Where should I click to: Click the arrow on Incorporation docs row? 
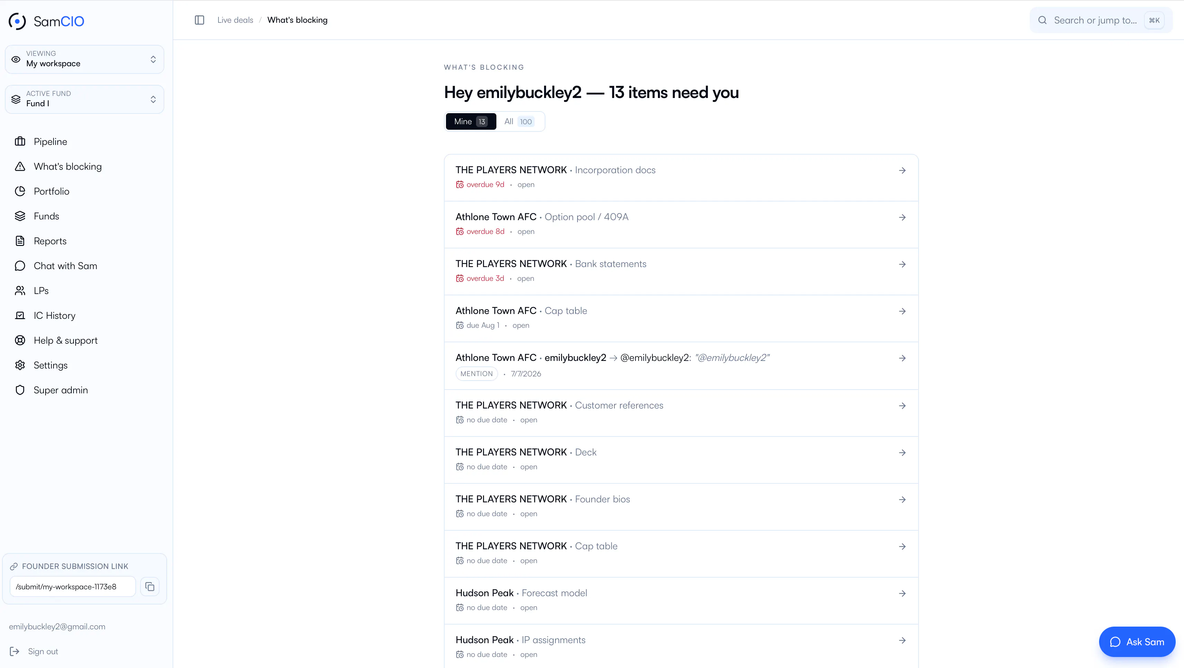pos(902,170)
